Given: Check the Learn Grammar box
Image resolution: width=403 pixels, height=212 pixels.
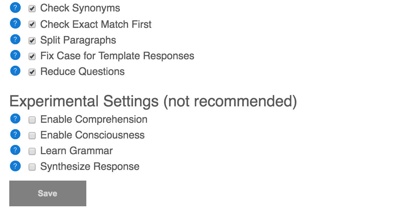Looking at the screenshot, I should tap(32, 151).
